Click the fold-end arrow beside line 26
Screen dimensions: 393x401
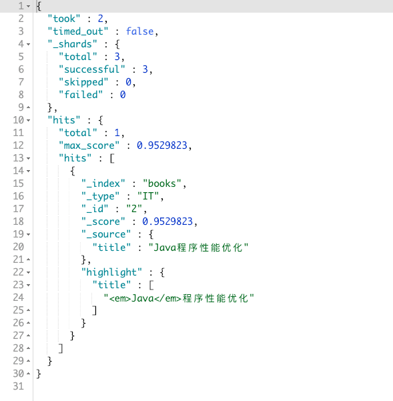(x=29, y=323)
